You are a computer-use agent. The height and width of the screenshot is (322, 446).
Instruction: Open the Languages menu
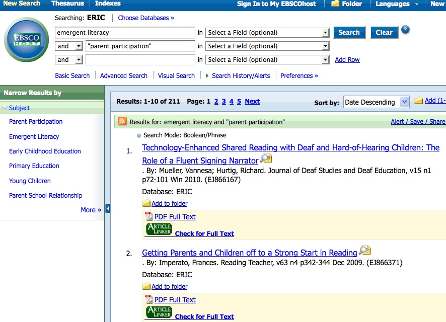(x=397, y=4)
